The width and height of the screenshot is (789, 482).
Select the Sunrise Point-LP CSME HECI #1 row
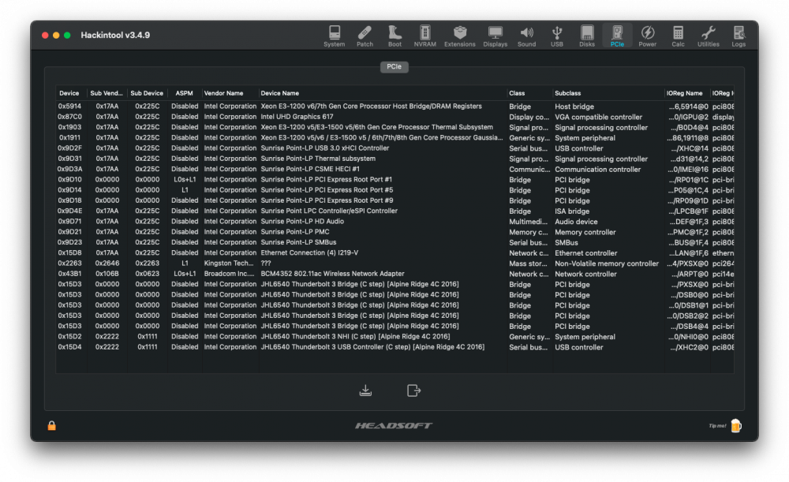[395, 169]
